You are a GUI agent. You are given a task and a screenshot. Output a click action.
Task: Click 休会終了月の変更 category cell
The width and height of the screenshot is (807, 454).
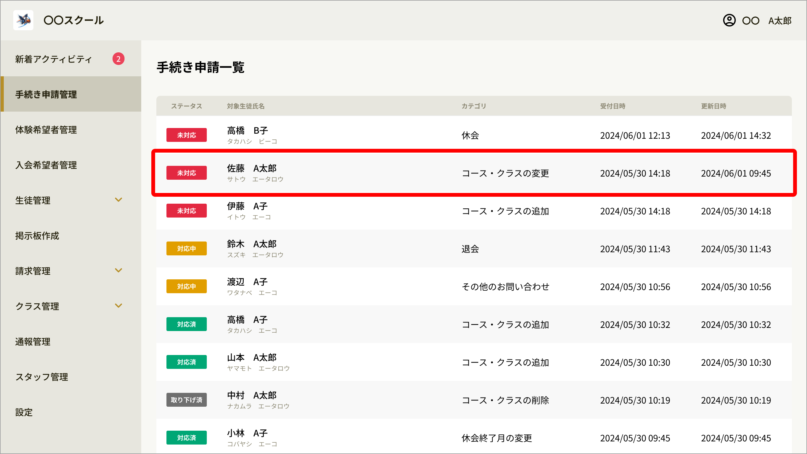497,438
